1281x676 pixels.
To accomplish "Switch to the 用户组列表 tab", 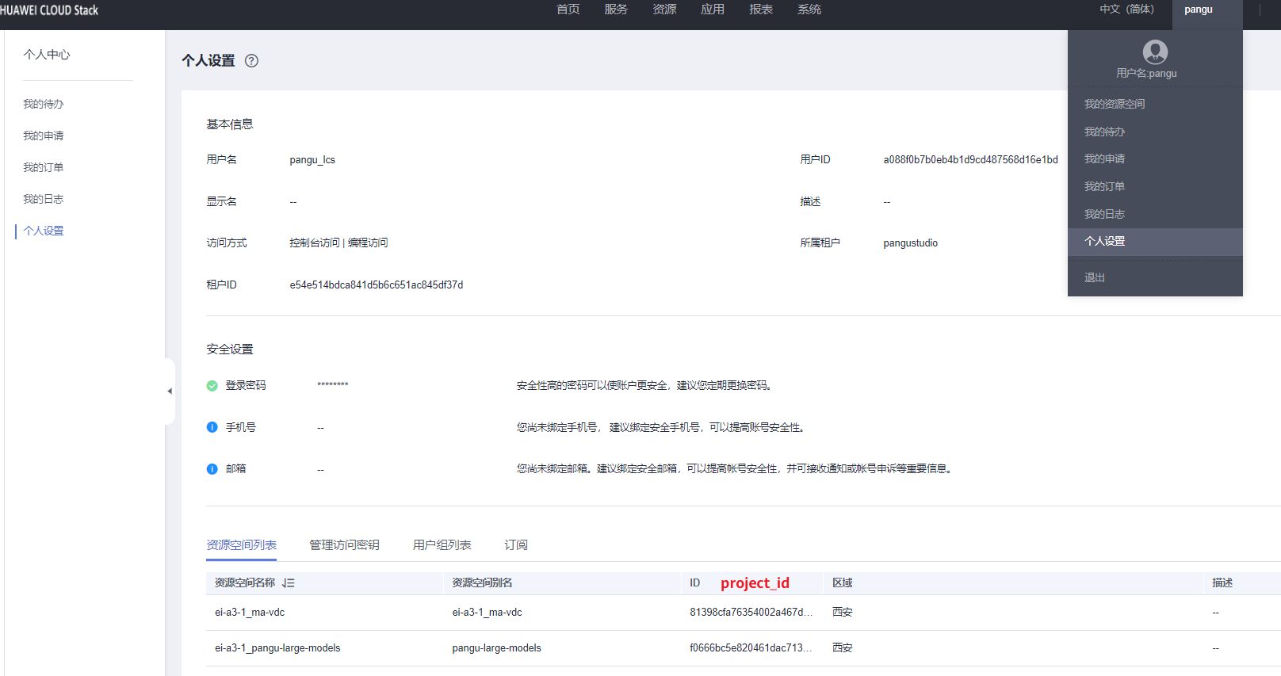I will 442,545.
